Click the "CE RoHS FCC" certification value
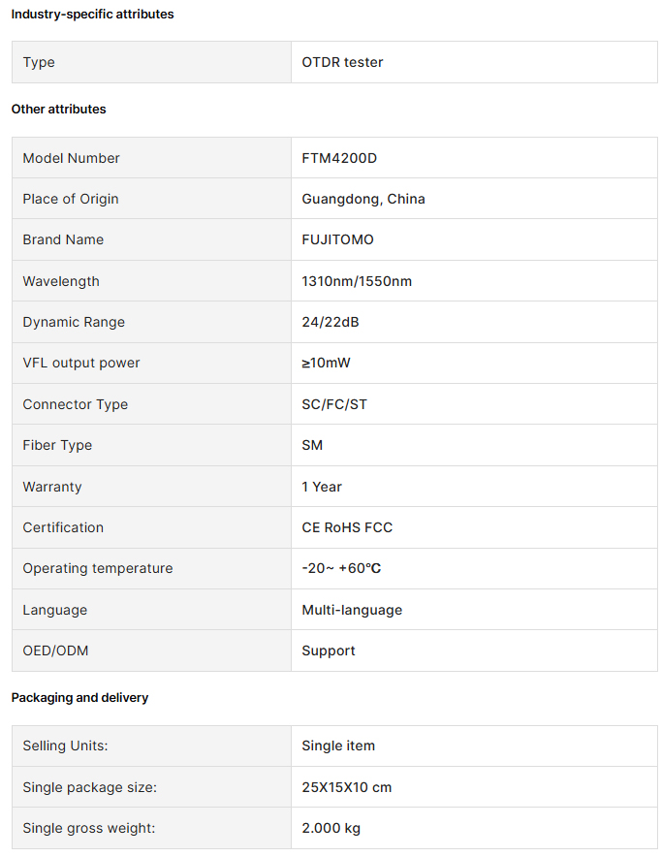The height and width of the screenshot is (857, 662). click(x=347, y=527)
